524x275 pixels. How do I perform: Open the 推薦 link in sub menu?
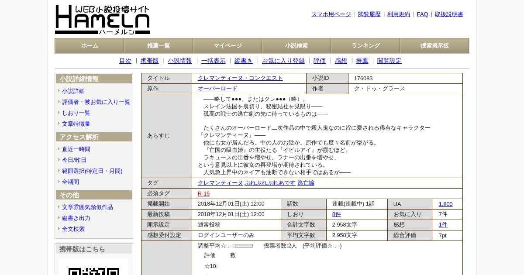[362, 61]
